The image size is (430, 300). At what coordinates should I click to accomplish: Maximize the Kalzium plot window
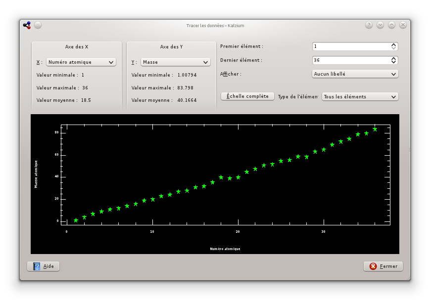(x=391, y=25)
